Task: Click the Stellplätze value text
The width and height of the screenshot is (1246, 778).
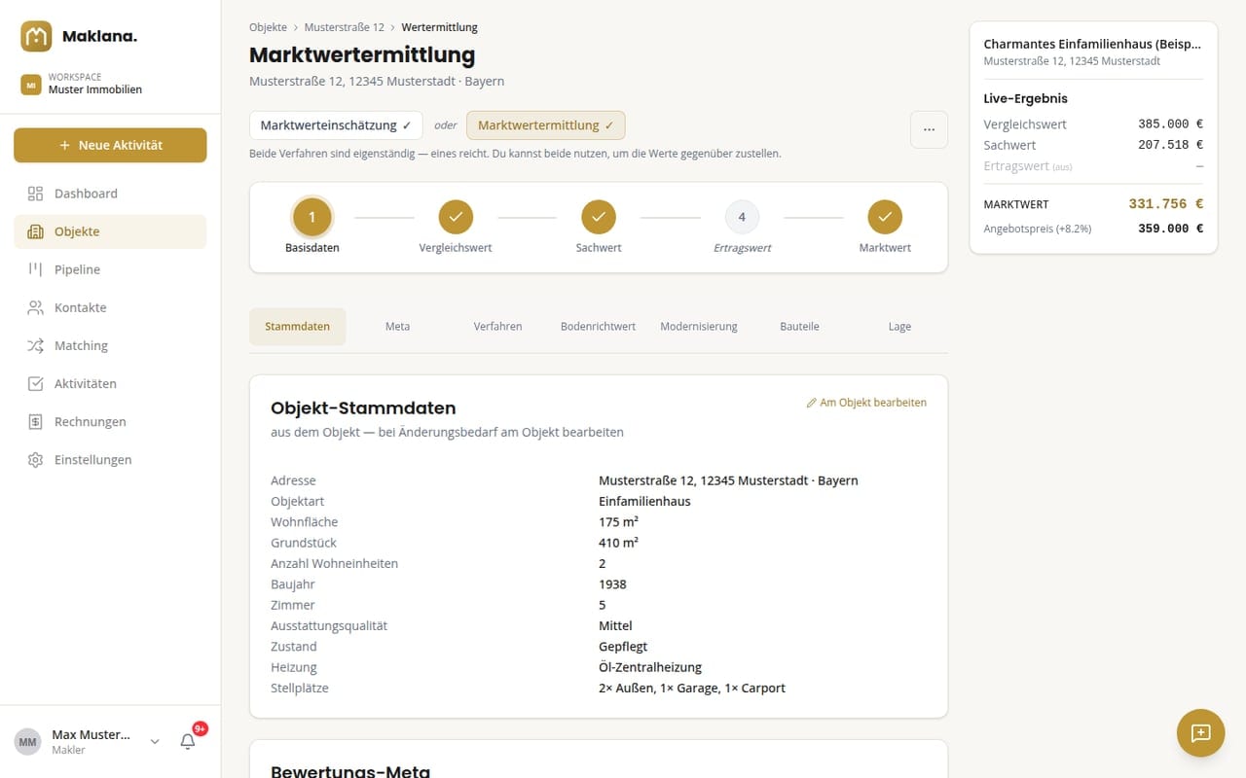Action: coord(692,688)
